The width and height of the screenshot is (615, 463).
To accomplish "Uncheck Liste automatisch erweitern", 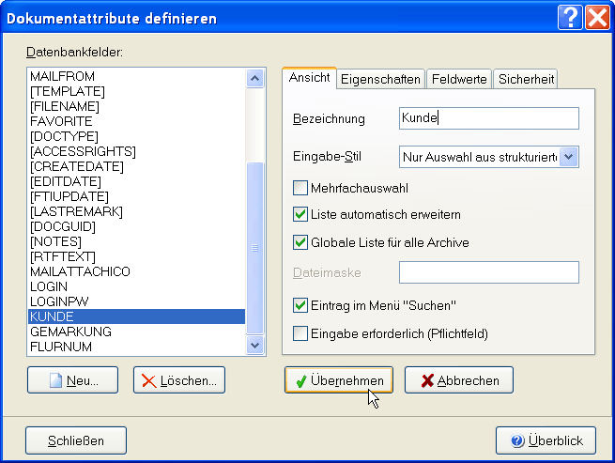I will coord(300,215).
